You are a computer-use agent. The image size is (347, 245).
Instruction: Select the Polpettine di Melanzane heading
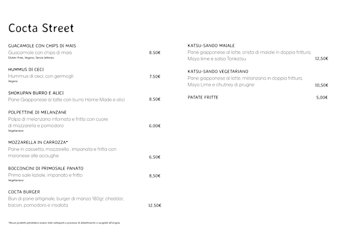pos(38,111)
